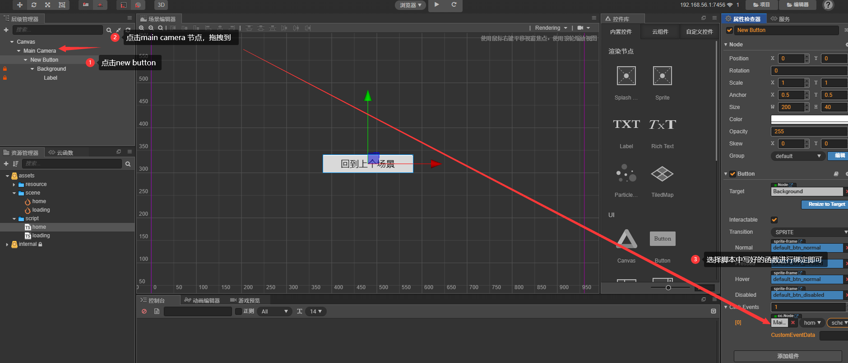Screen dimensions: 848x363
Task: Select the rotate transform tool
Action: (x=34, y=5)
